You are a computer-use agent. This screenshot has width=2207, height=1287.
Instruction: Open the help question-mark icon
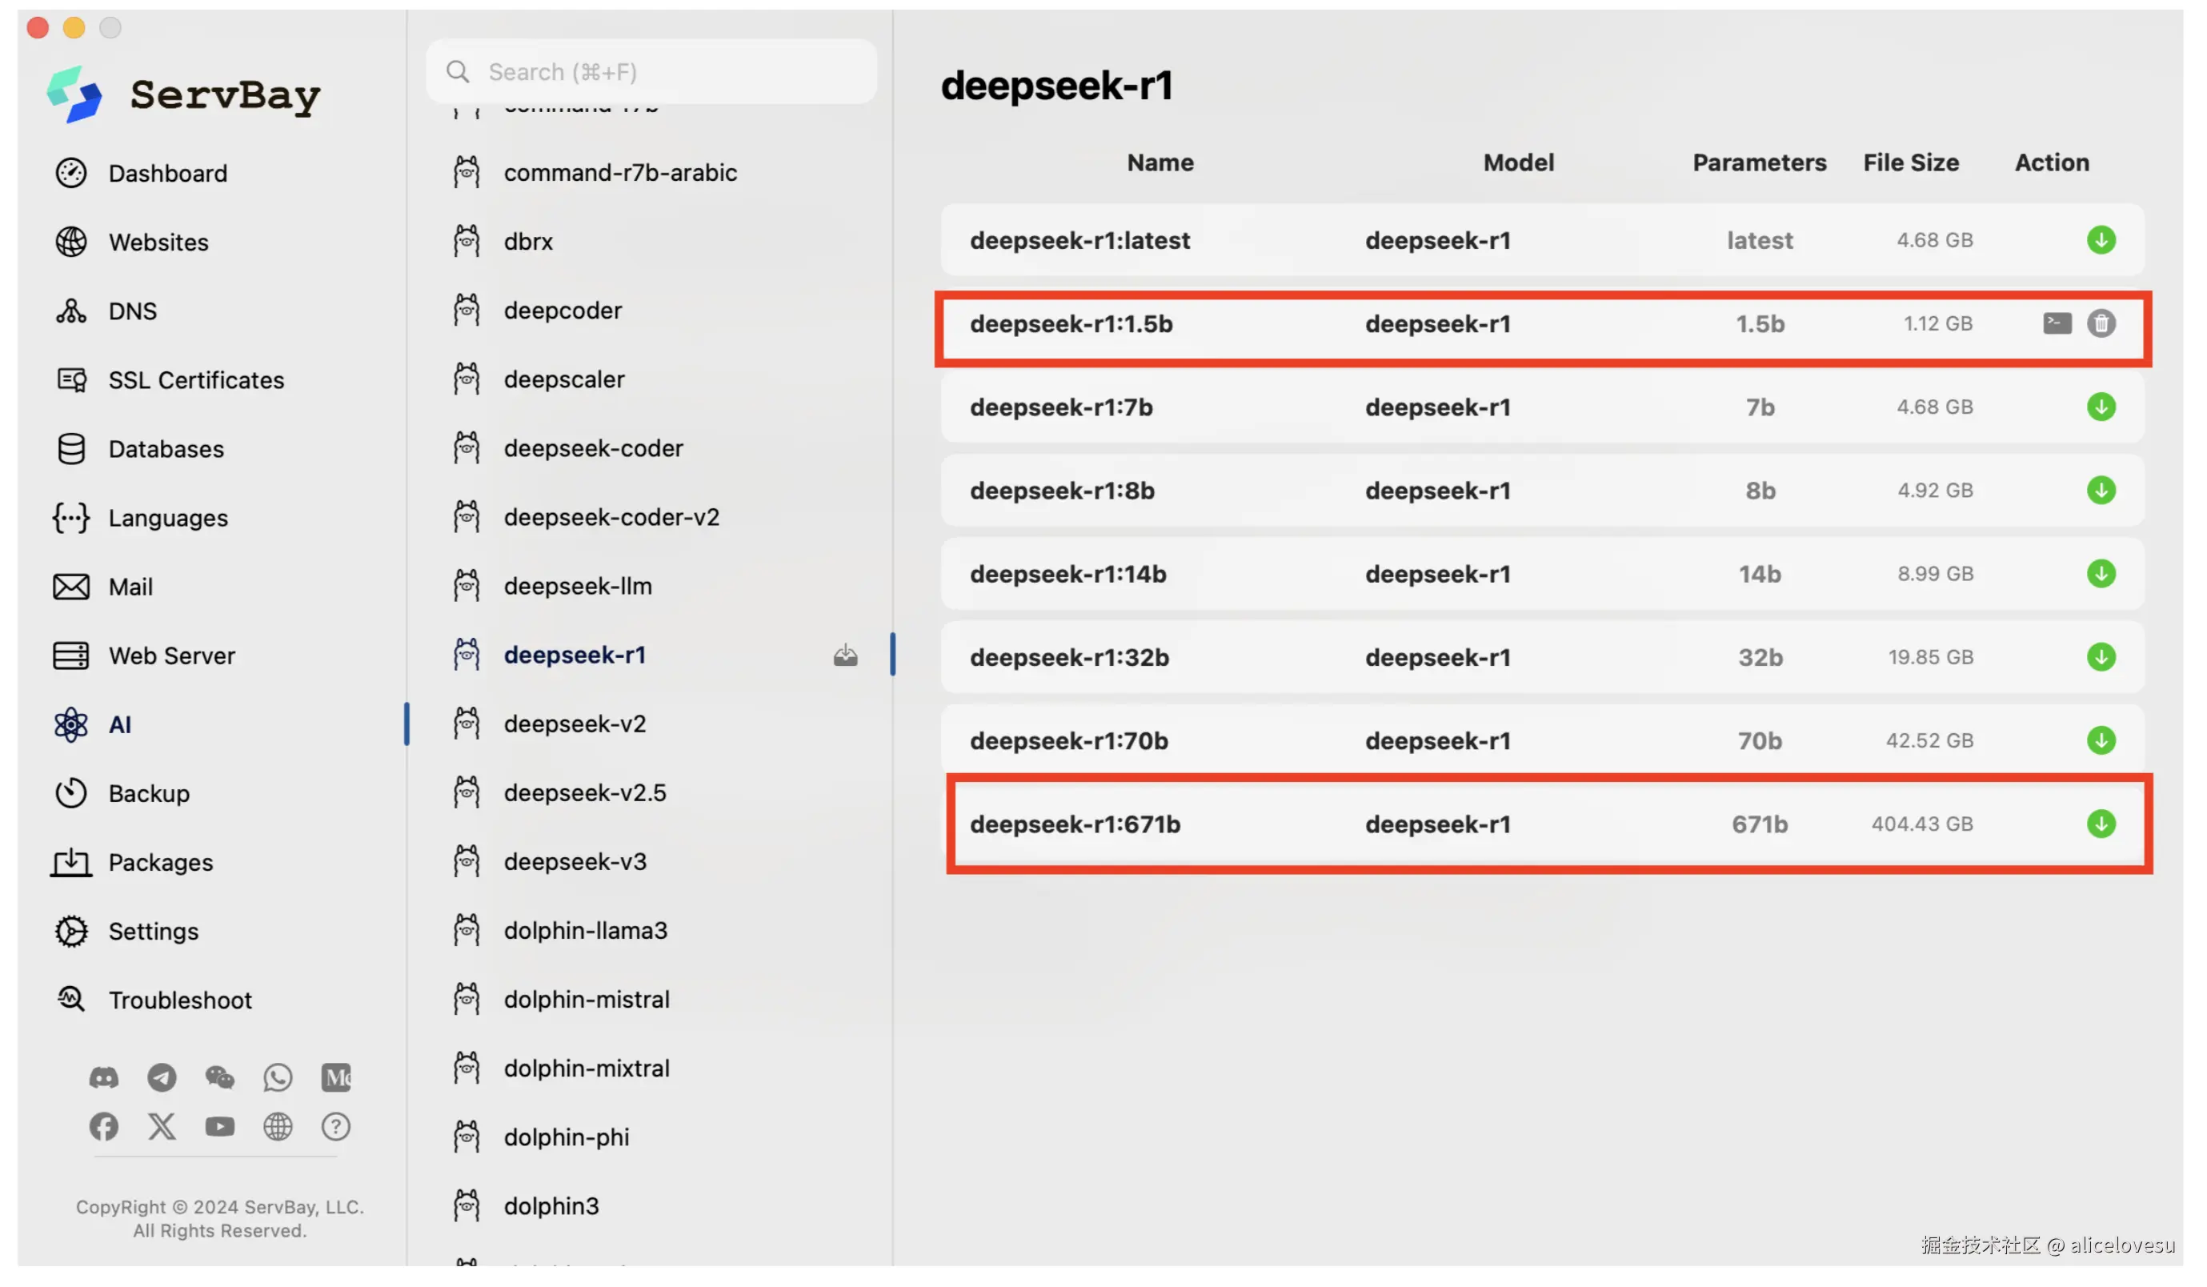click(x=335, y=1127)
